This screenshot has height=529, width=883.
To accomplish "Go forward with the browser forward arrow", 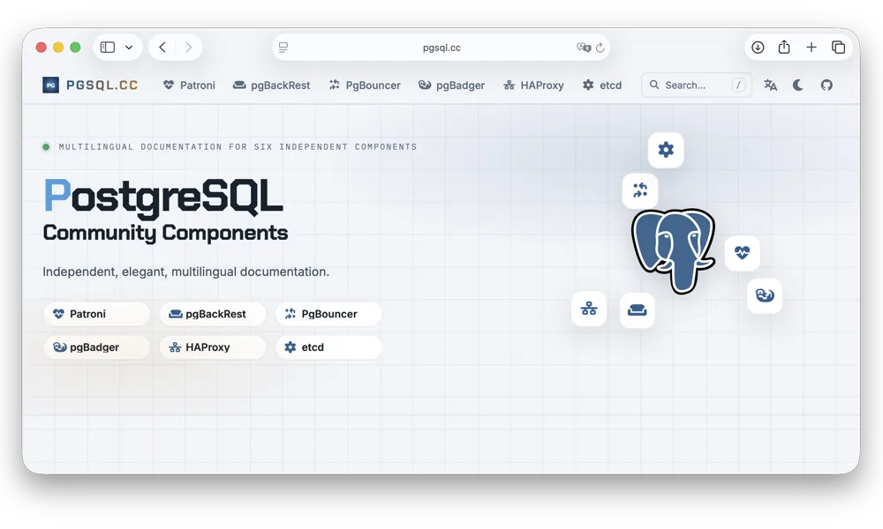I will pos(189,48).
